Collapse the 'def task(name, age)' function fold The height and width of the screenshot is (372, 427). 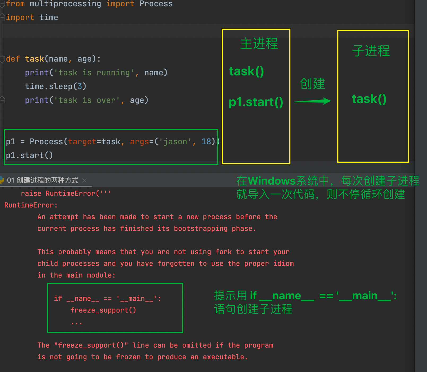2,59
